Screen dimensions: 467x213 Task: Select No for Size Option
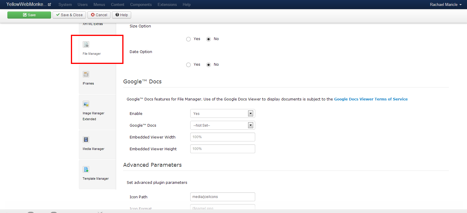209,39
